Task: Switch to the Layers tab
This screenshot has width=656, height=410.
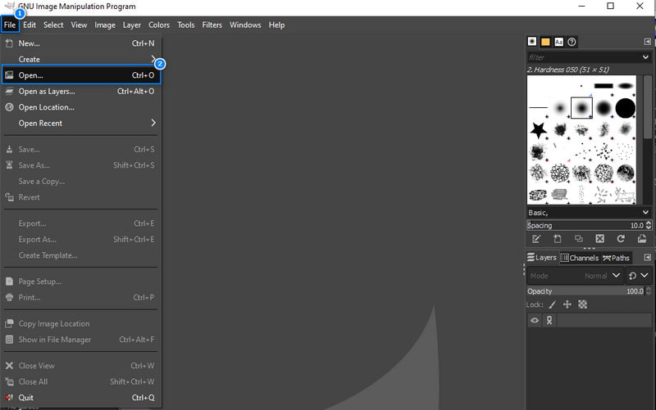Action: (542, 258)
